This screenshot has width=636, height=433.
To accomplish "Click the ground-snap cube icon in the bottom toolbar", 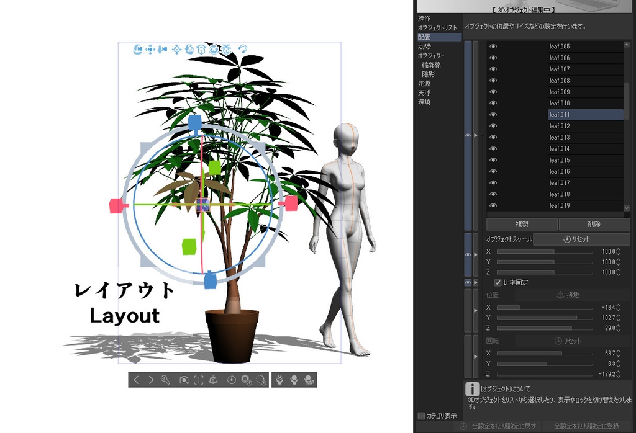I will [x=213, y=379].
